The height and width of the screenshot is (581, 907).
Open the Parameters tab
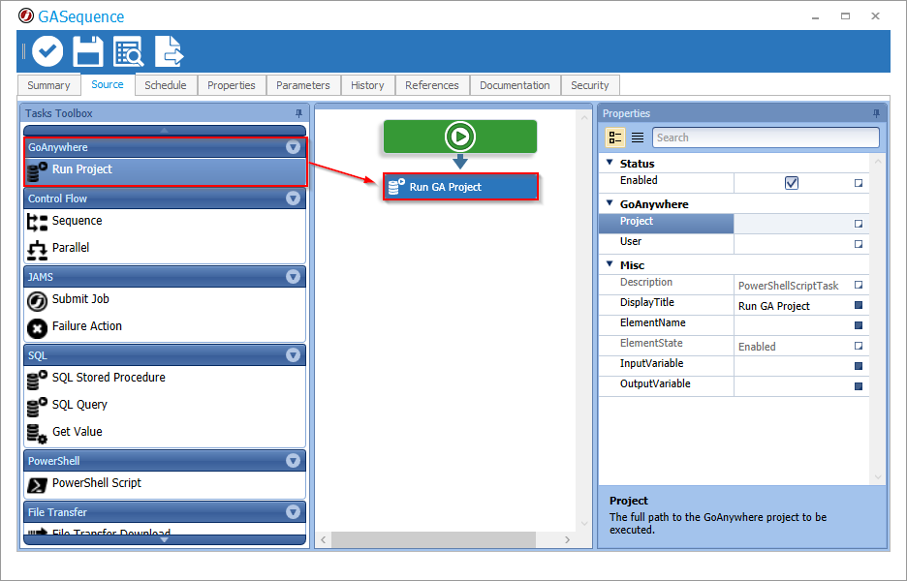tap(303, 85)
